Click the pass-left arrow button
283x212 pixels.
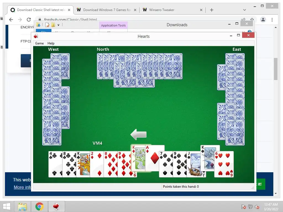(x=139, y=134)
